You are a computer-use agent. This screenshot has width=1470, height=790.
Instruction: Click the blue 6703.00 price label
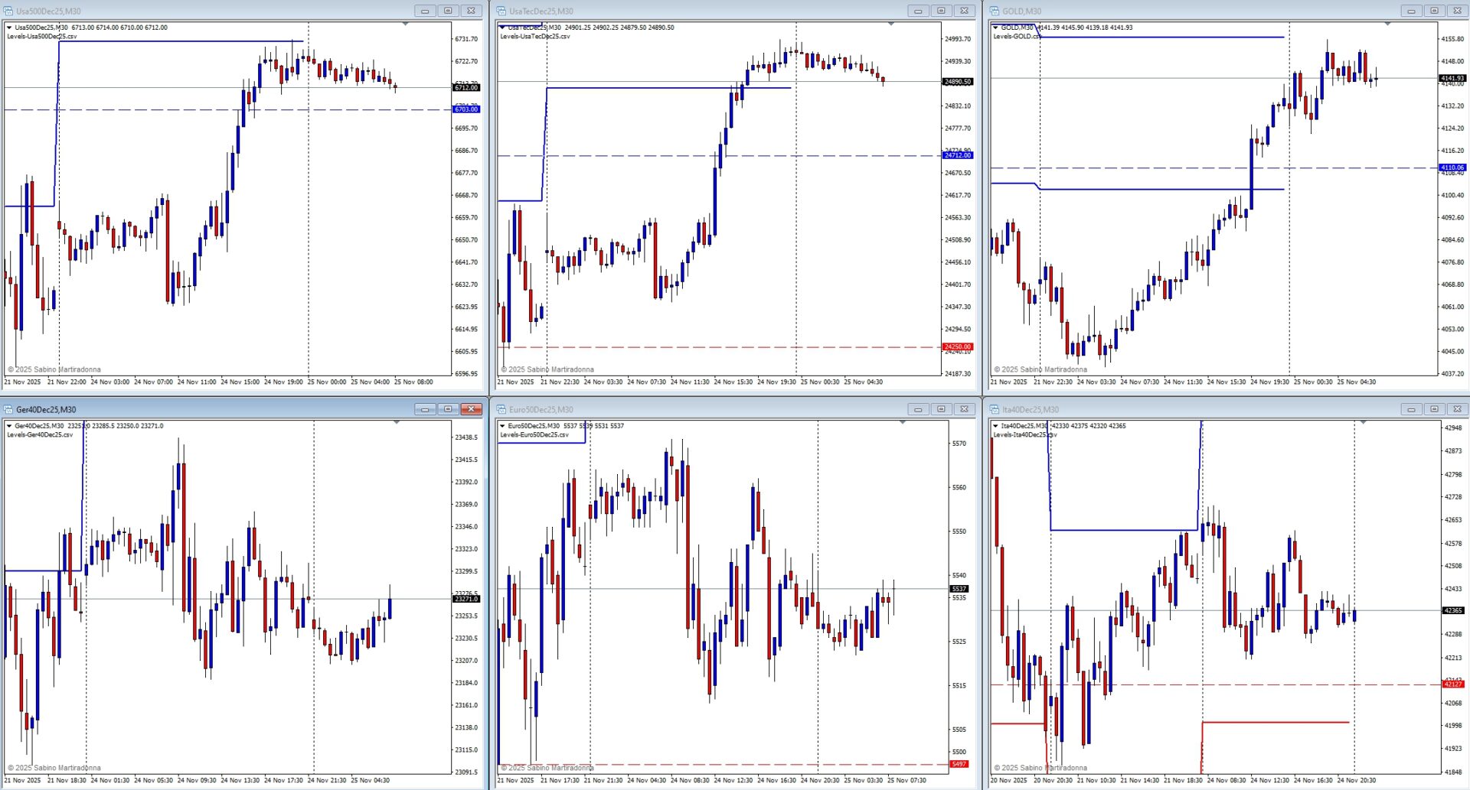466,109
